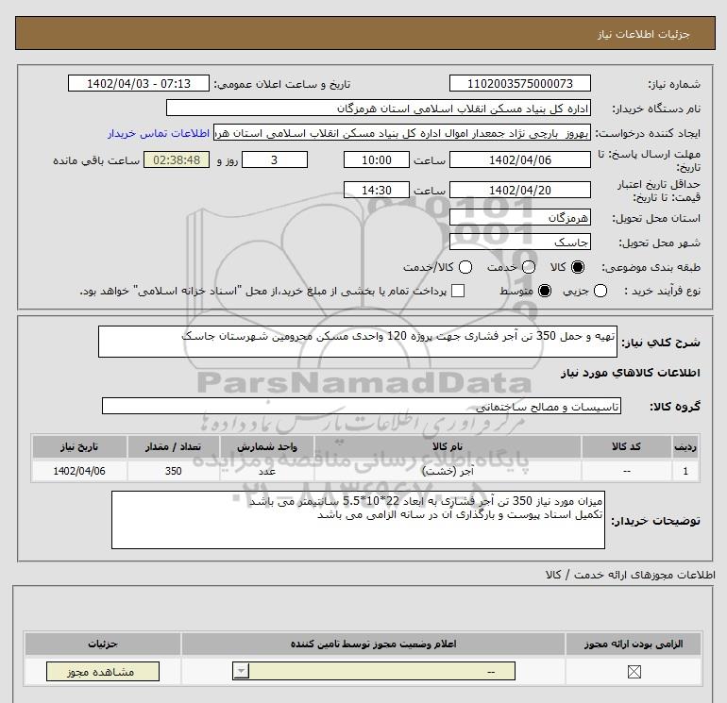The width and height of the screenshot is (727, 703).
Task: Open the اطلاعات تماس خریدار link
Action: pos(159,133)
